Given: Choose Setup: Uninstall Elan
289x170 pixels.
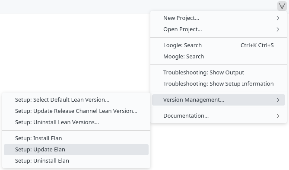Looking at the screenshot, I should (x=76, y=161).
